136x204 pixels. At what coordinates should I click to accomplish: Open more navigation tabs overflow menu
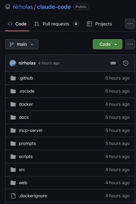tap(130, 24)
